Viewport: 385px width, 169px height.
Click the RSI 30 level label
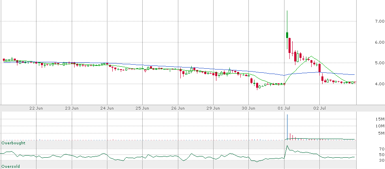click(x=382, y=160)
